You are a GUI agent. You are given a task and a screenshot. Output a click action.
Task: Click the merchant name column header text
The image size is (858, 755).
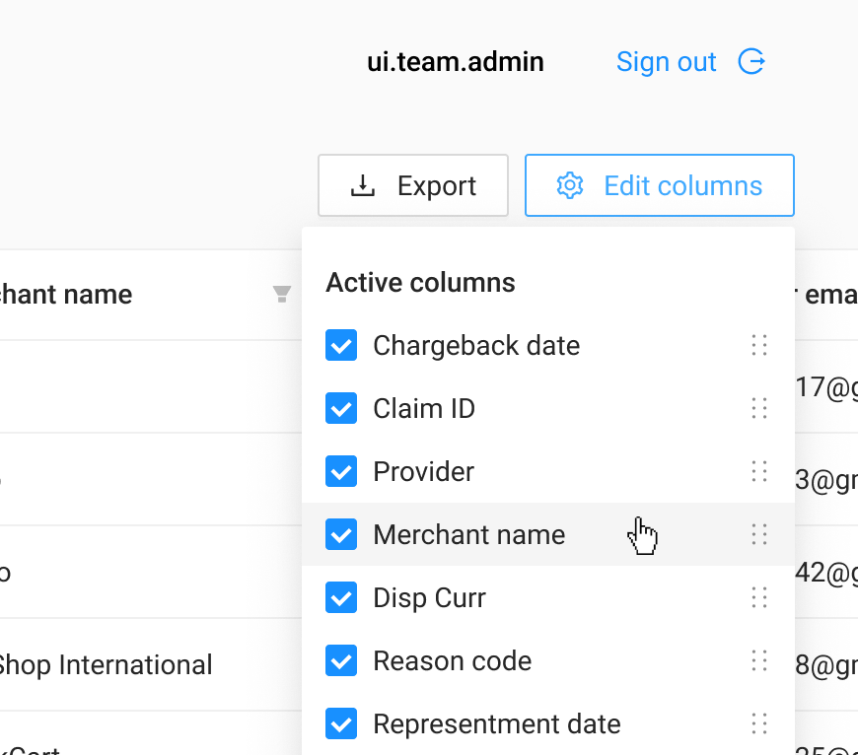[66, 294]
